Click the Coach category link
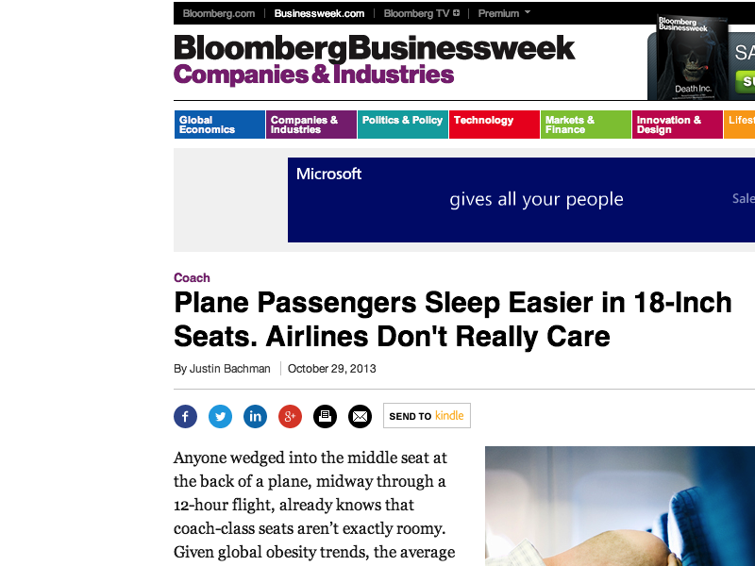The height and width of the screenshot is (566, 755). [x=192, y=278]
